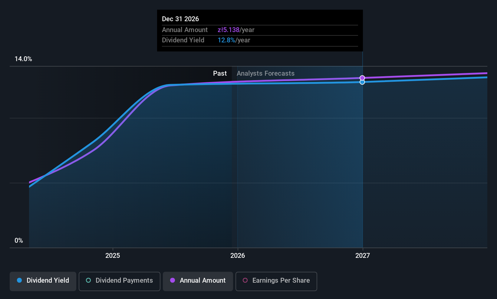The height and width of the screenshot is (299, 497).
Task: Switch to the Past section of the chart
Action: [220, 73]
